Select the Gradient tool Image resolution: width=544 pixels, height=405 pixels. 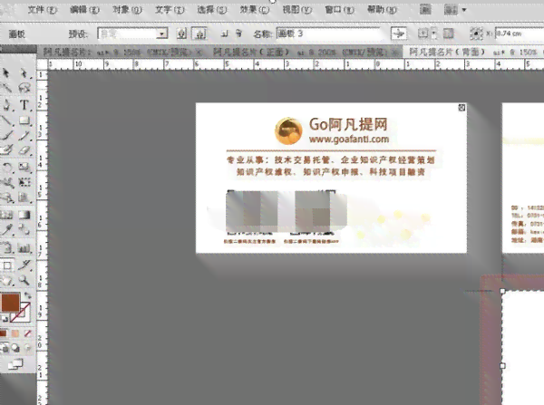[x=24, y=215]
